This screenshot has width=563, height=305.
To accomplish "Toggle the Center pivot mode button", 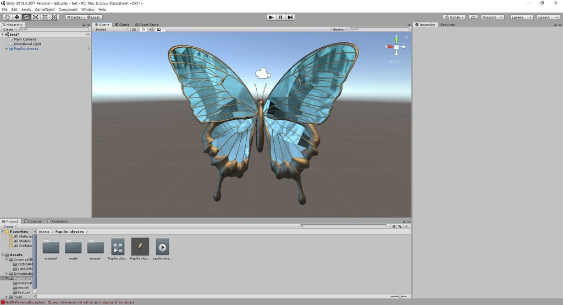I will coord(75,17).
